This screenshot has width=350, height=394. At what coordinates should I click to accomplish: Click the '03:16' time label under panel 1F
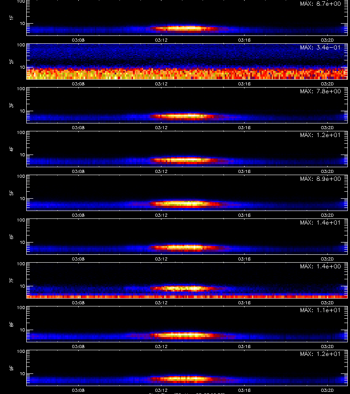coord(244,40)
